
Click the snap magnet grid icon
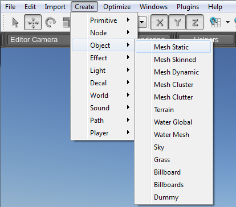pyautogui.click(x=215, y=22)
